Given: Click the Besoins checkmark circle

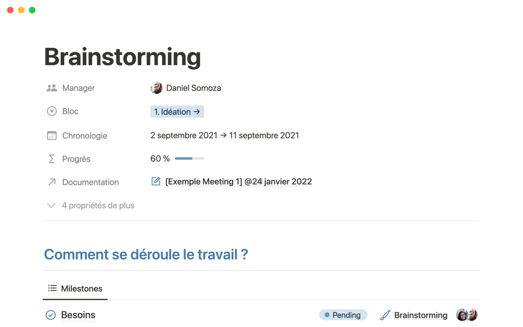Looking at the screenshot, I should click(x=51, y=315).
